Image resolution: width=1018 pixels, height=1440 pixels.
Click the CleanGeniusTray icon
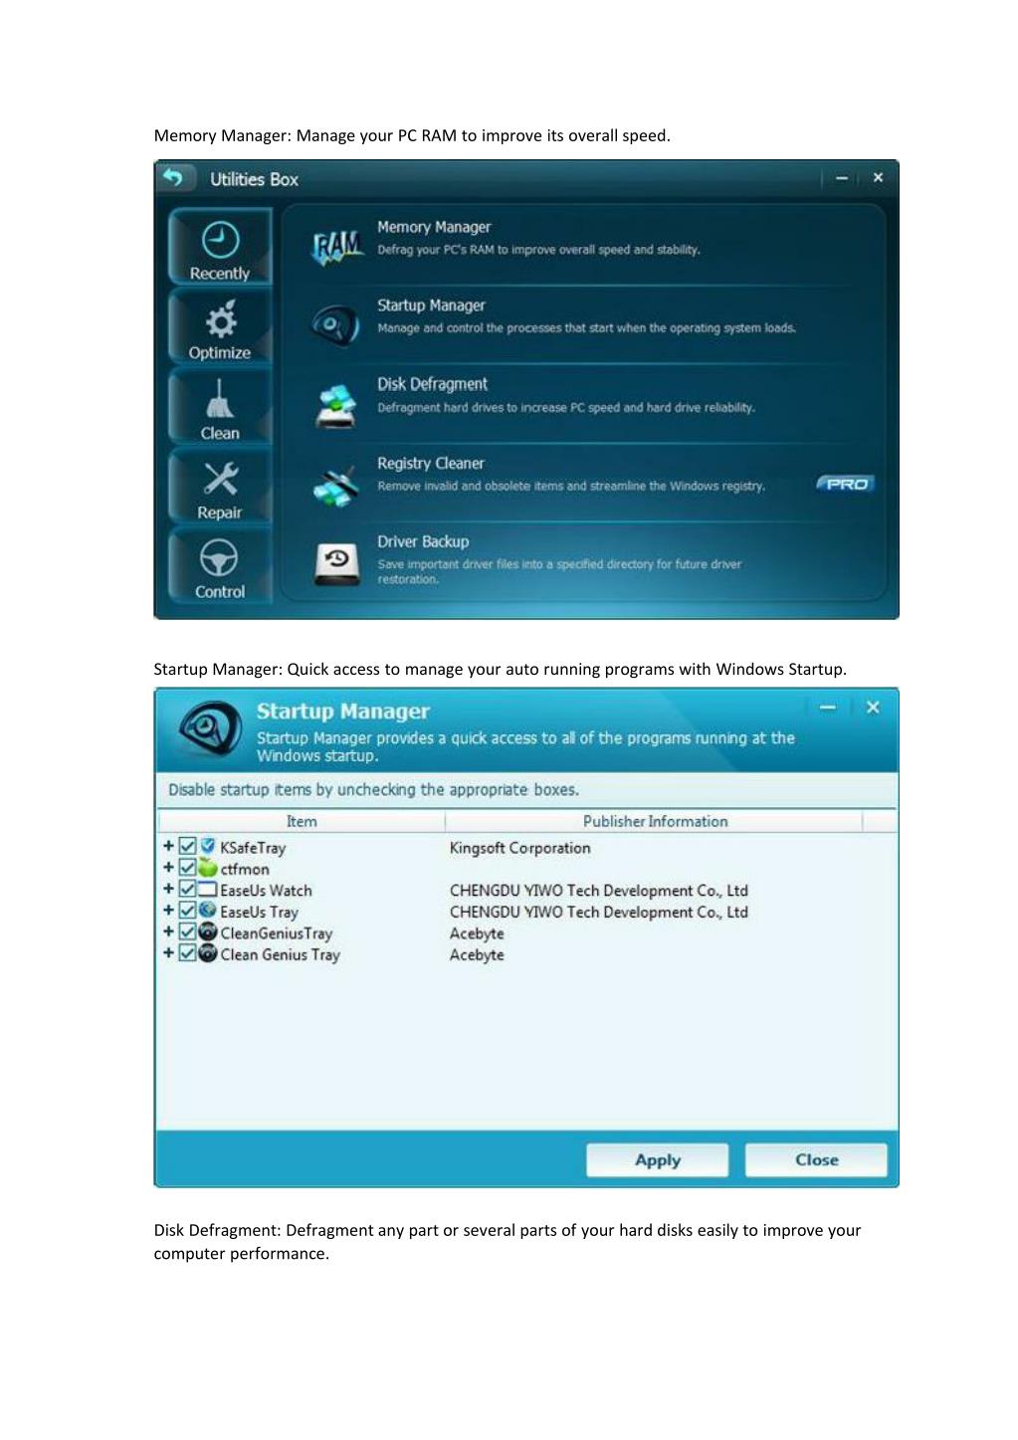point(208,931)
